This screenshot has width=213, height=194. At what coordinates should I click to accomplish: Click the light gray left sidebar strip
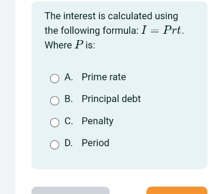tap(8, 97)
